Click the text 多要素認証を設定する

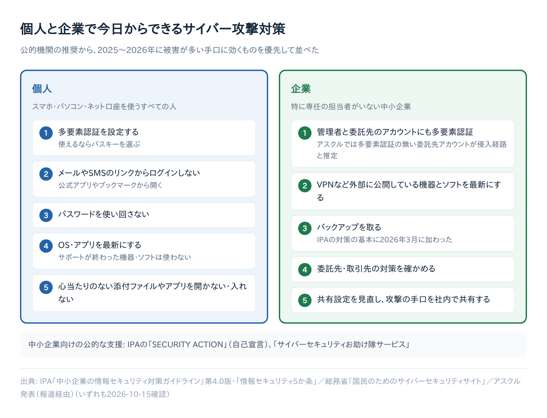pyautogui.click(x=98, y=132)
